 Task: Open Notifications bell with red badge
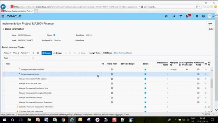[188, 16]
